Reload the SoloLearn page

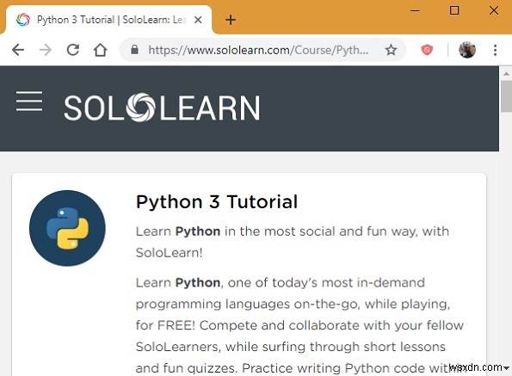pos(73,50)
